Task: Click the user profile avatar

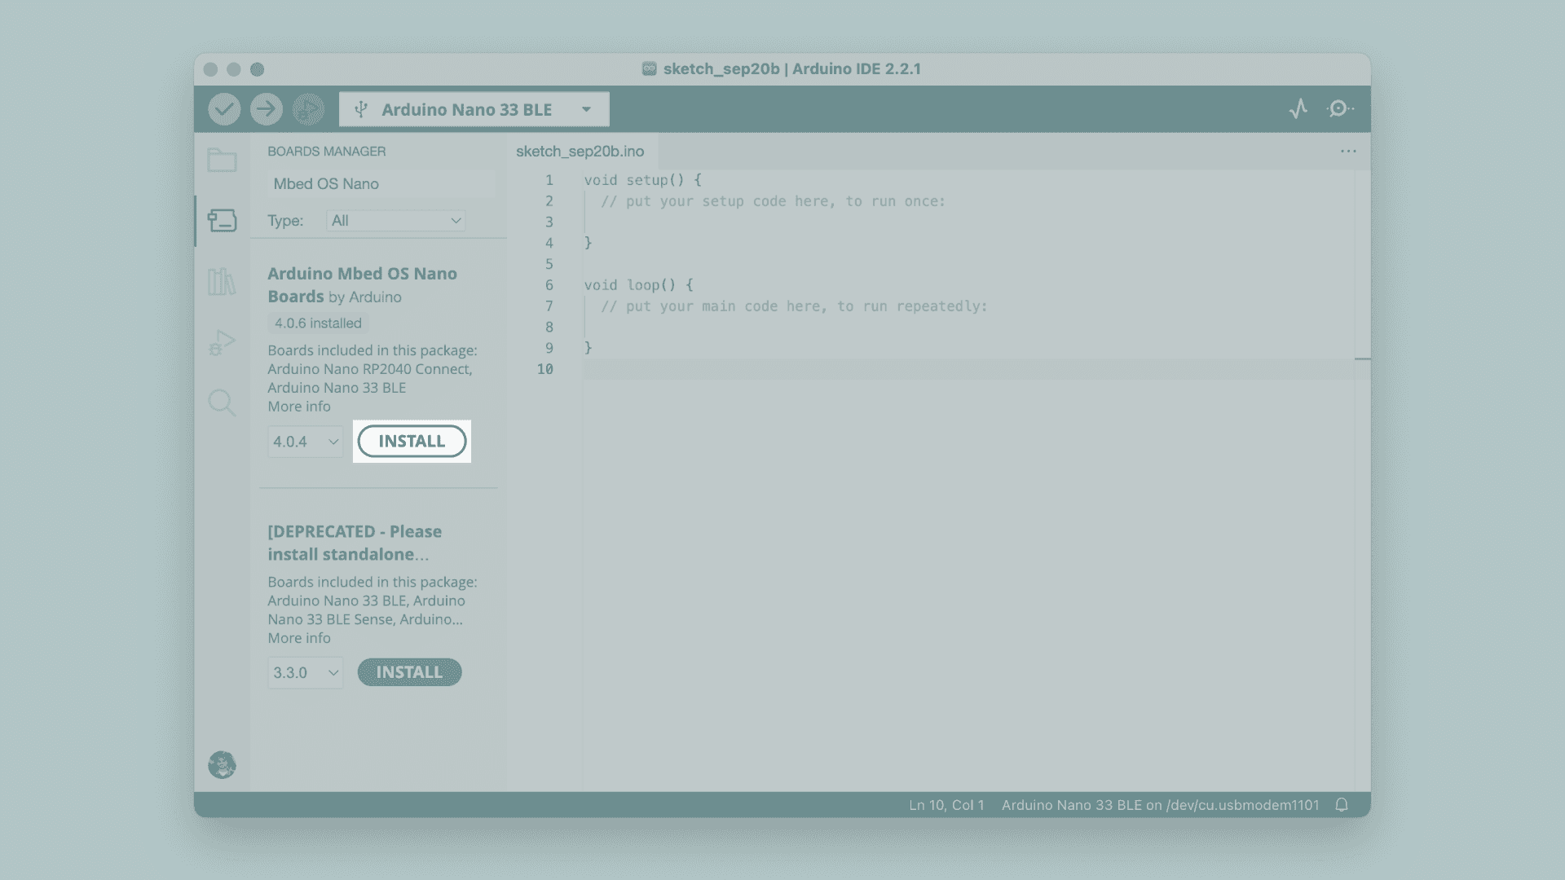Action: (222, 764)
